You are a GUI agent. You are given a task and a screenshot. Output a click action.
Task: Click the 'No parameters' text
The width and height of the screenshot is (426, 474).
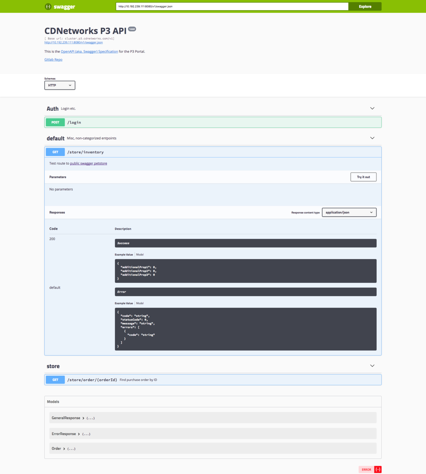point(61,189)
